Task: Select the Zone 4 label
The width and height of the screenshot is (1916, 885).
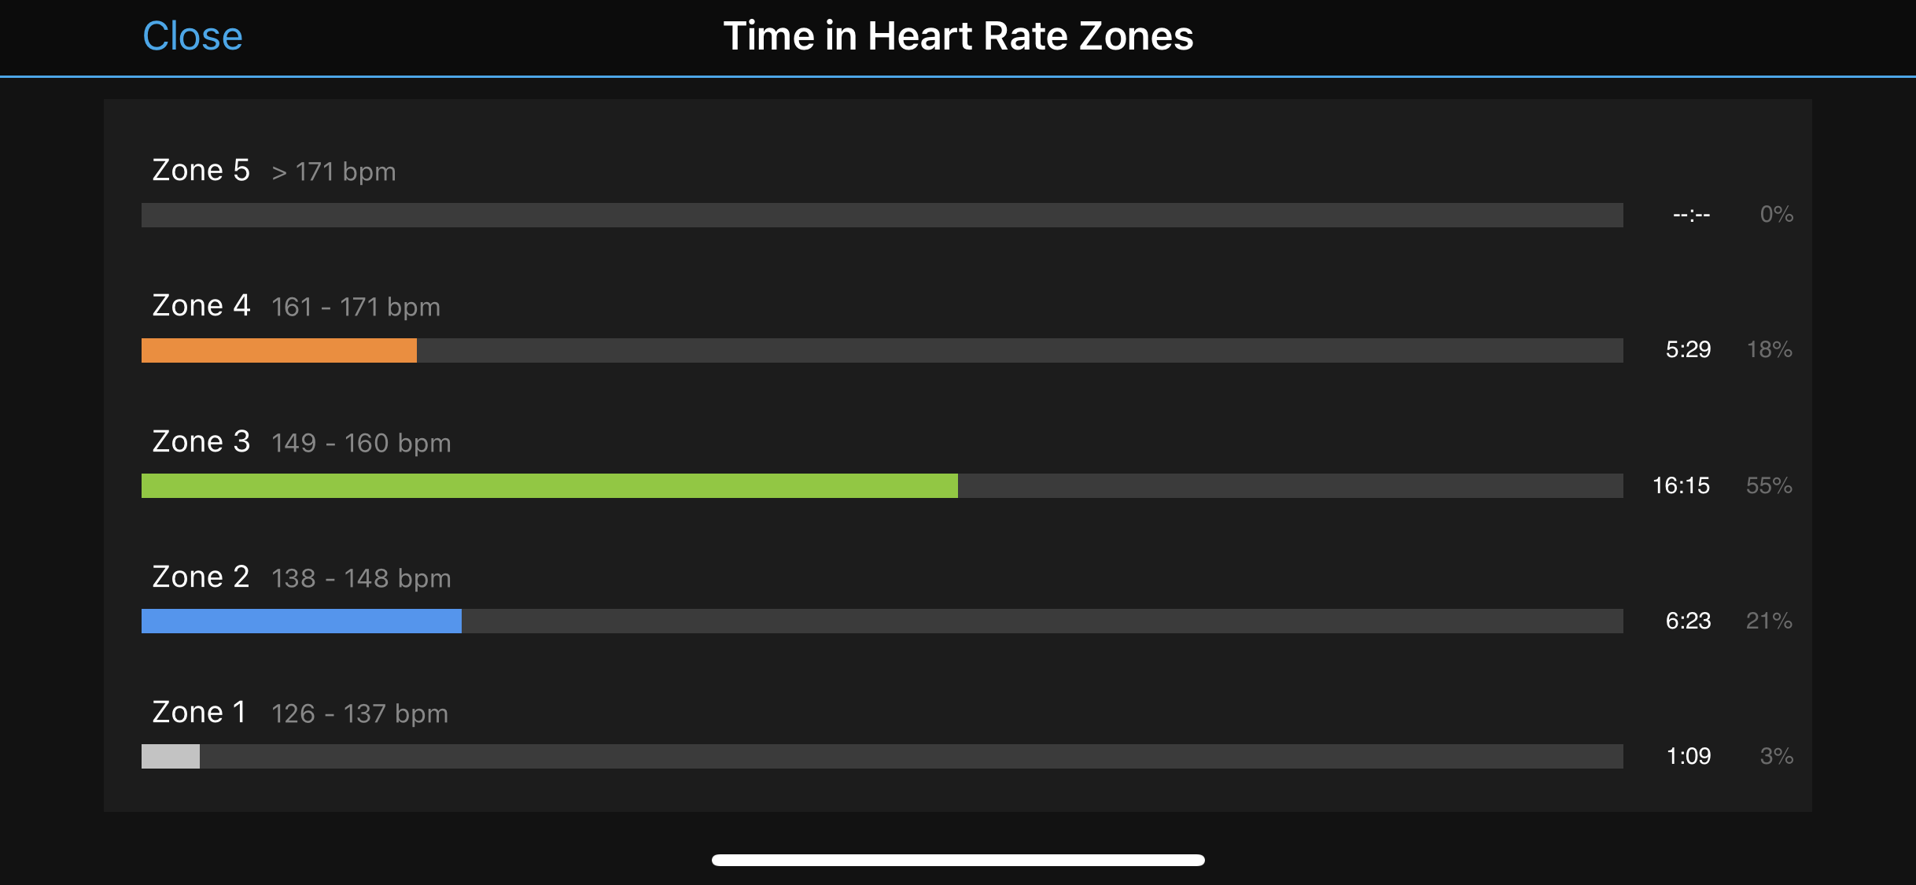Action: pos(201,305)
